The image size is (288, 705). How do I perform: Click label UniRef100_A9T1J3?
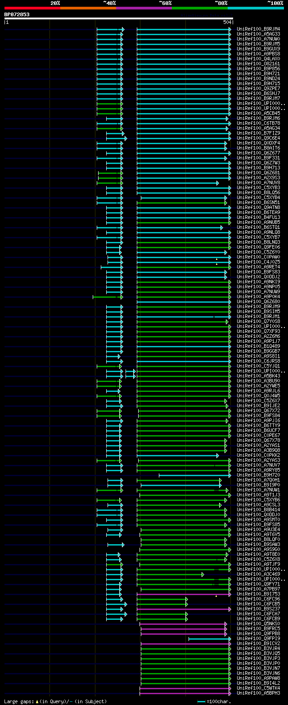[258, 495]
